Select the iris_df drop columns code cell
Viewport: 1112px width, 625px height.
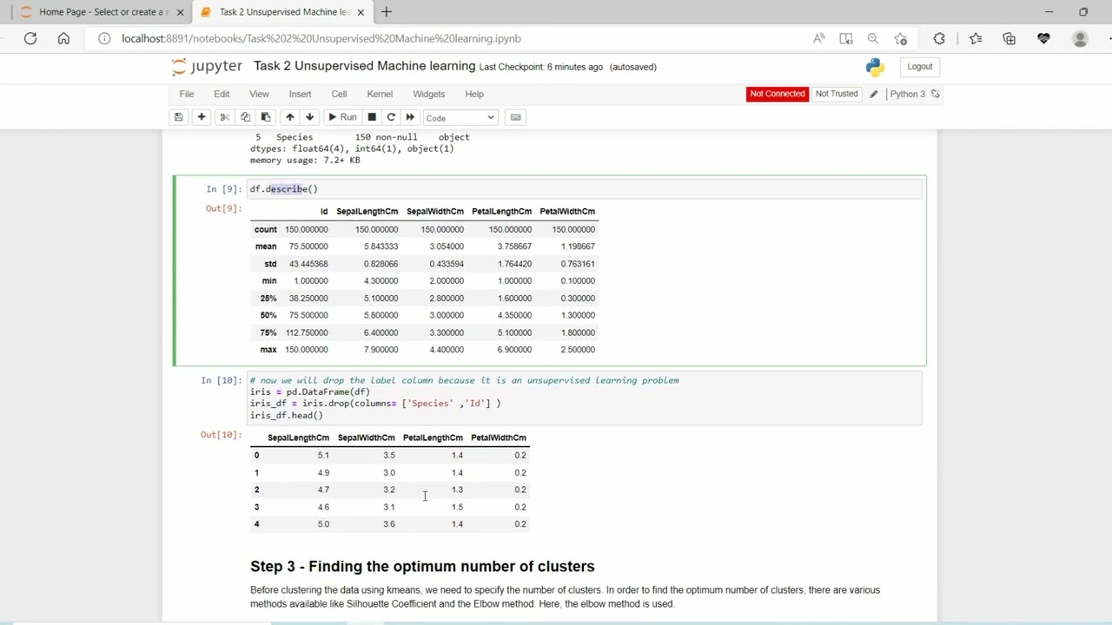coord(584,398)
